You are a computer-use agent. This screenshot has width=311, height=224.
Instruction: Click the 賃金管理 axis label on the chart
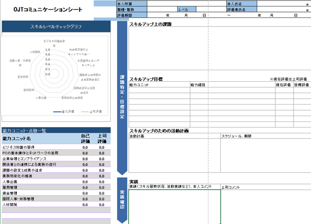(23, 77)
